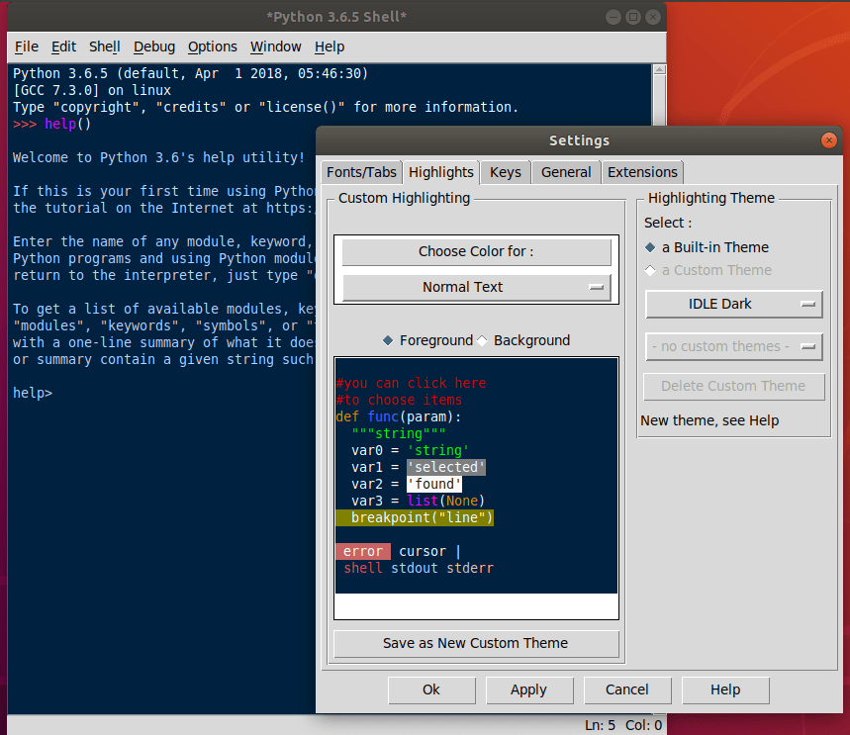Expand the IDLE Dark theme dropdown
This screenshot has width=850, height=735.
tap(734, 304)
